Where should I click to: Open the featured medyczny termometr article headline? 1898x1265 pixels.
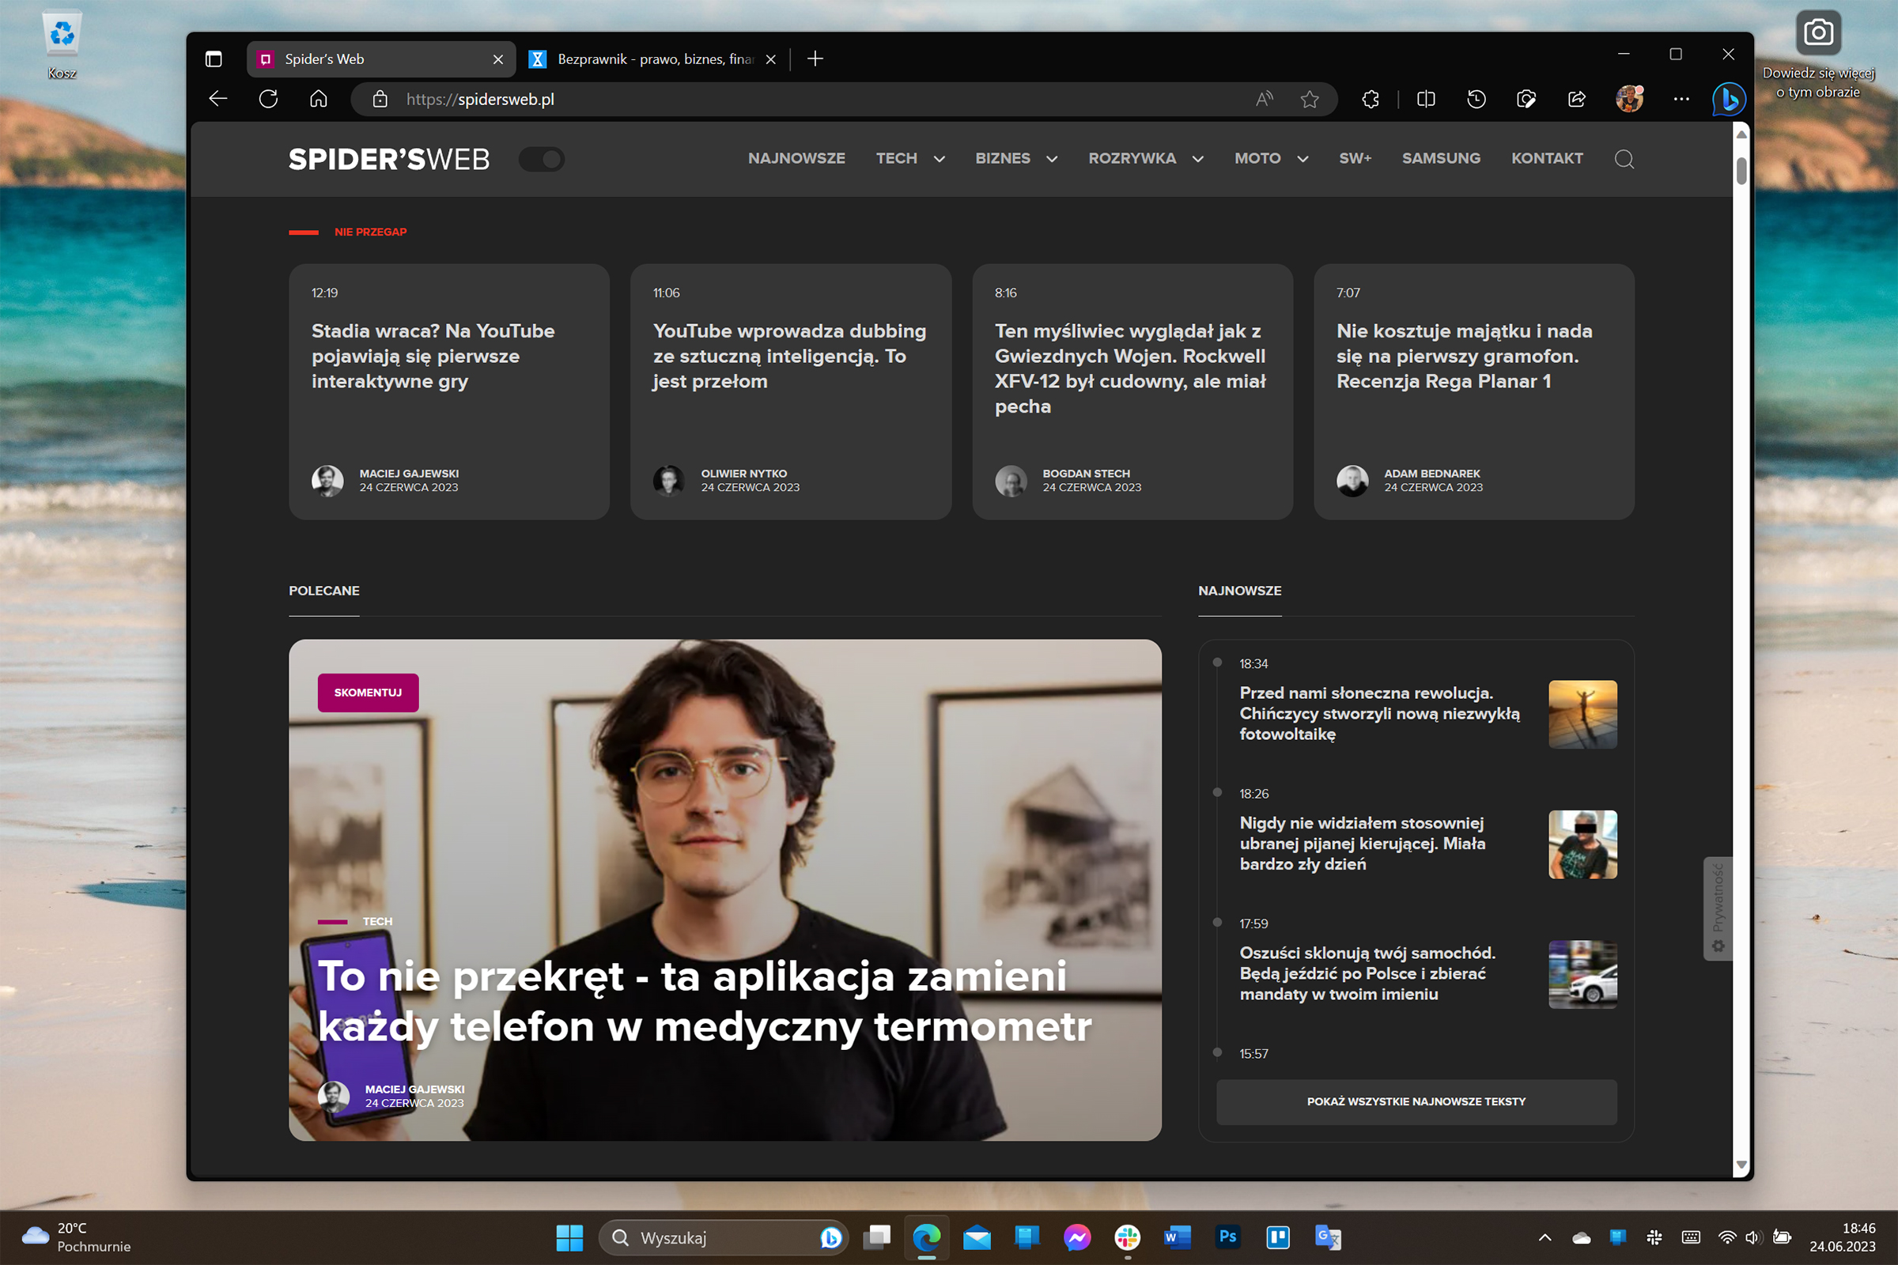pos(704,1001)
